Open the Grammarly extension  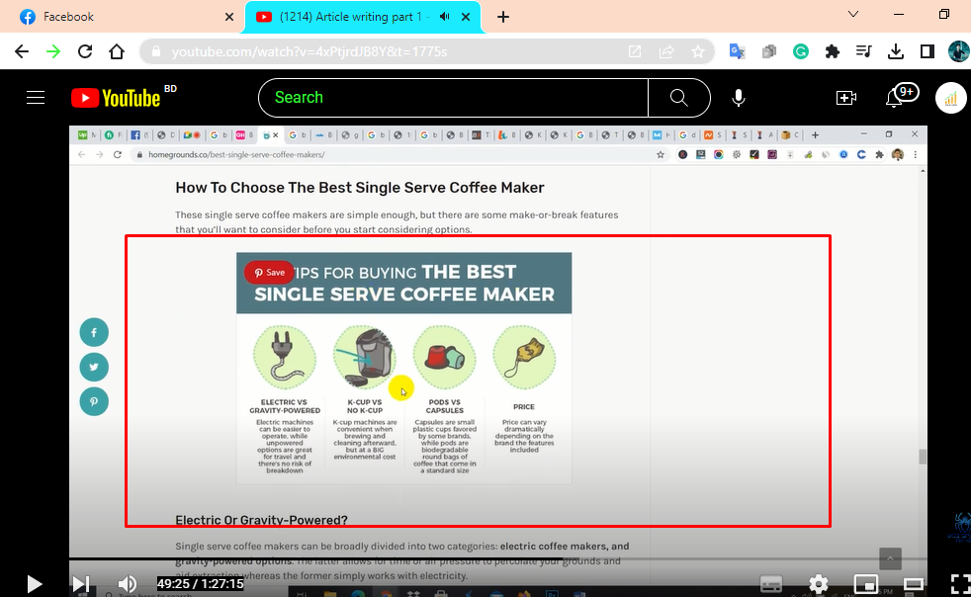[801, 52]
